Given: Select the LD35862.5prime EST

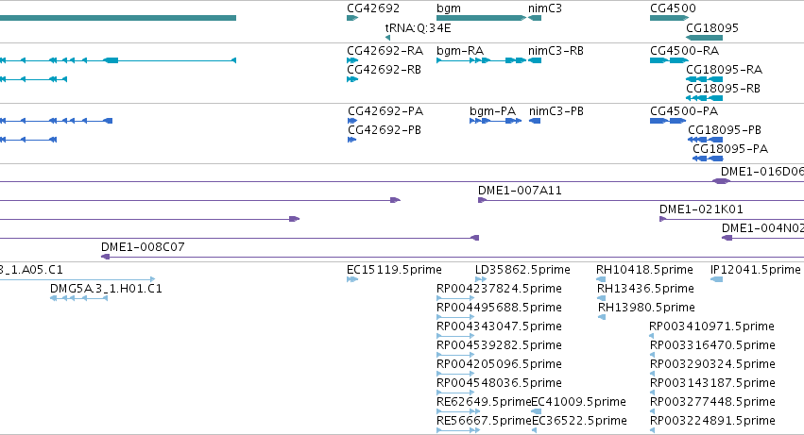Looking at the screenshot, I should point(481,279).
